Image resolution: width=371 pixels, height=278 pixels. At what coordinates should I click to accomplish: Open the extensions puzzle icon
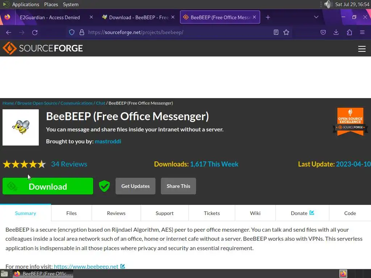[x=349, y=32]
